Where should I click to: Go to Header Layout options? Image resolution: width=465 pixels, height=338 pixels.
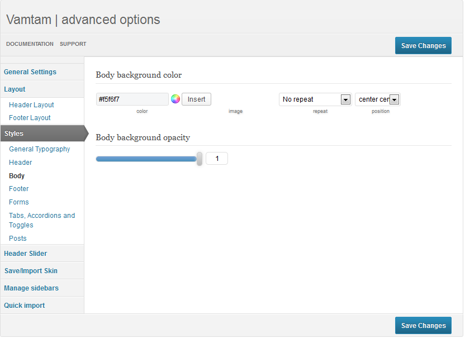point(31,105)
